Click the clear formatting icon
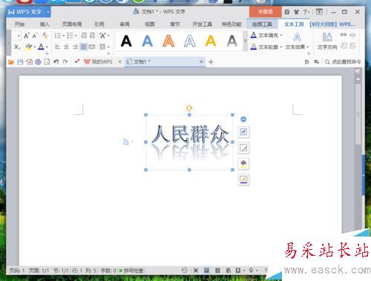Screen dimensions: 371x281 pyautogui.click(x=45, y=36)
